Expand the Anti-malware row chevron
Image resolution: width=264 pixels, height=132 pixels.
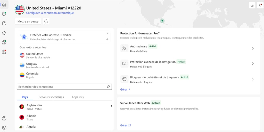[253, 48]
